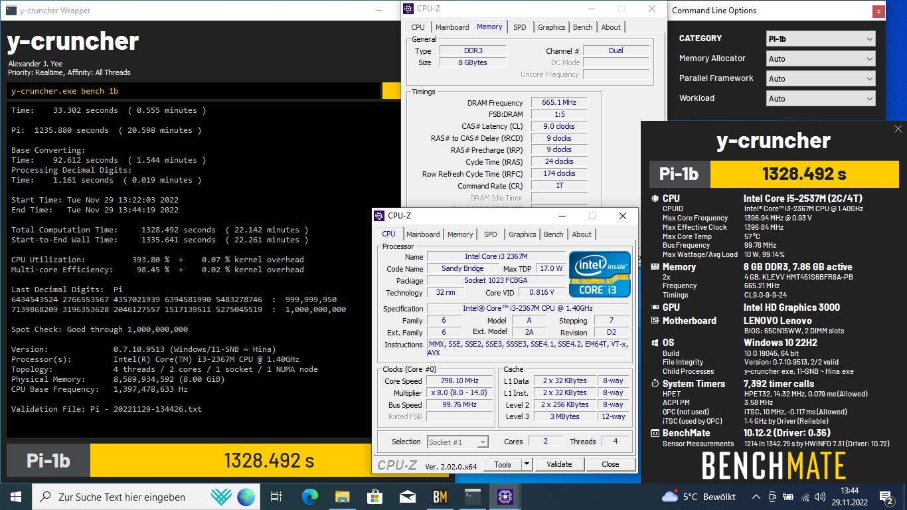Click the Windows search box
This screenshot has width=907, height=510.
[x=146, y=496]
